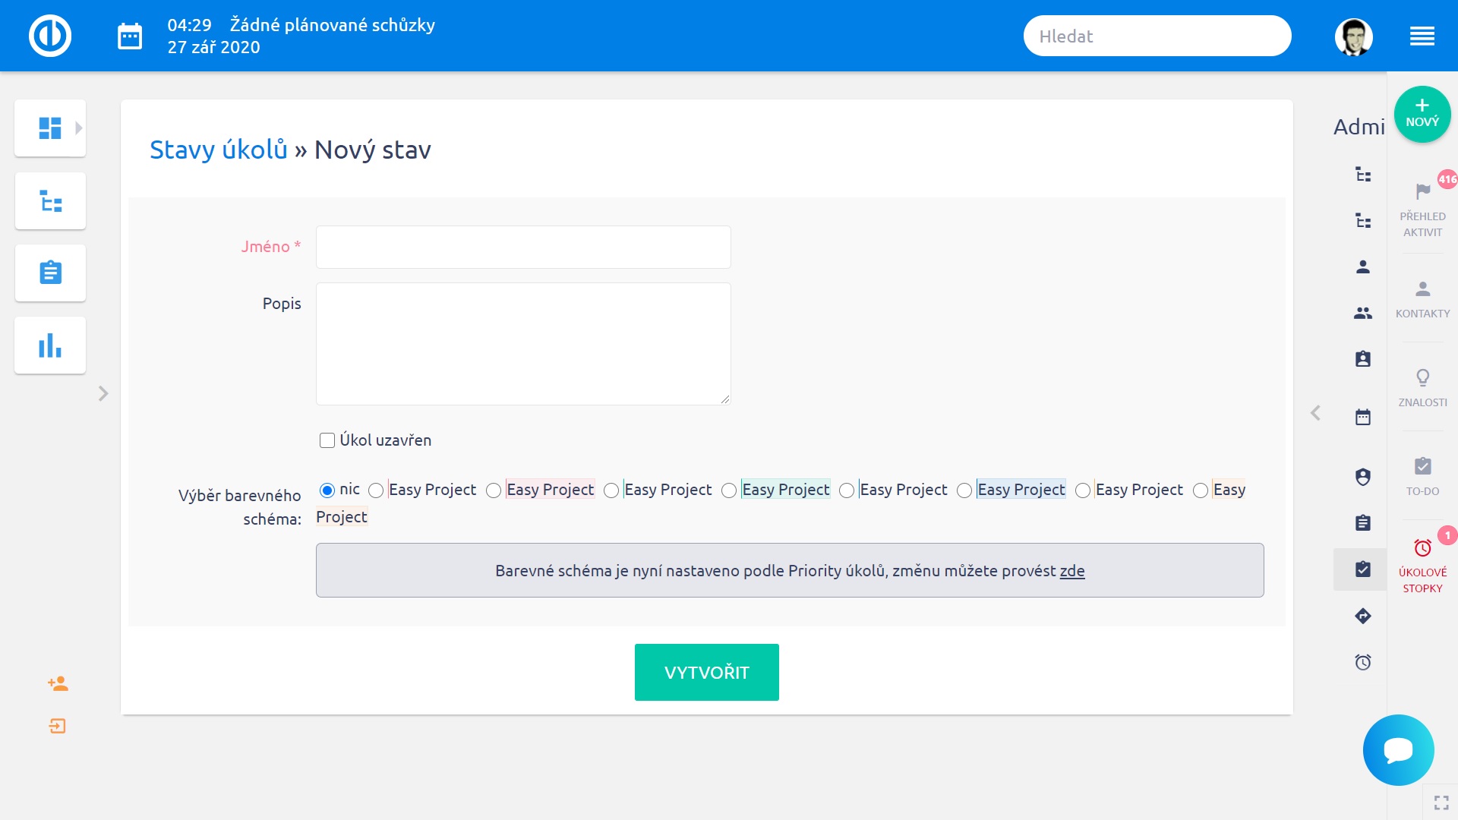1458x820 pixels.
Task: Pick the blue Easy Project color swatch
Action: 1021,490
